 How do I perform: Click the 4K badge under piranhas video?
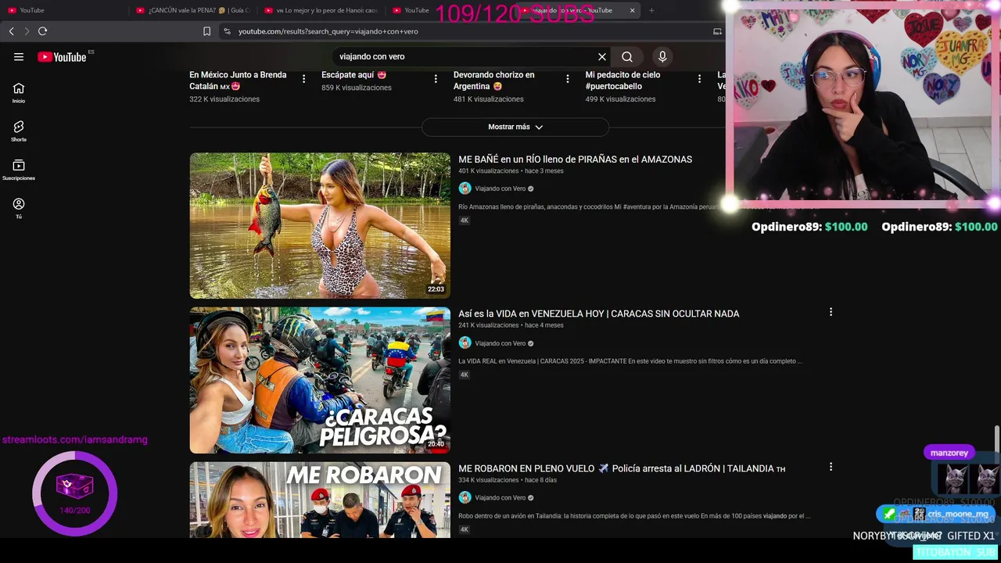pyautogui.click(x=464, y=221)
